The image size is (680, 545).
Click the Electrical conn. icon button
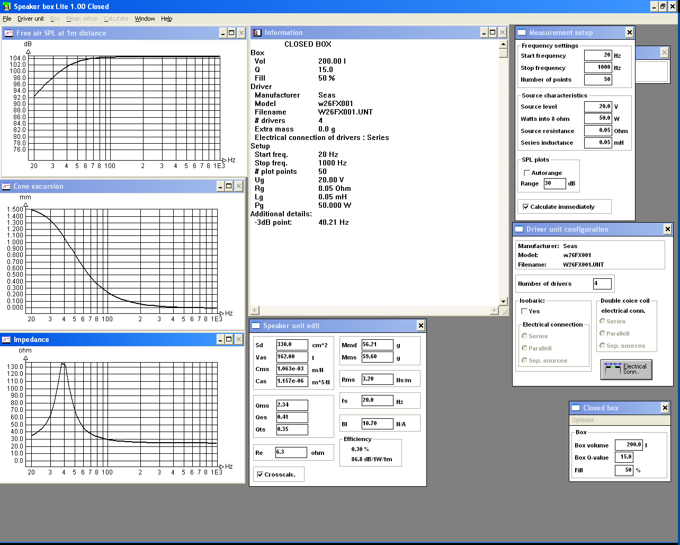pyautogui.click(x=626, y=370)
